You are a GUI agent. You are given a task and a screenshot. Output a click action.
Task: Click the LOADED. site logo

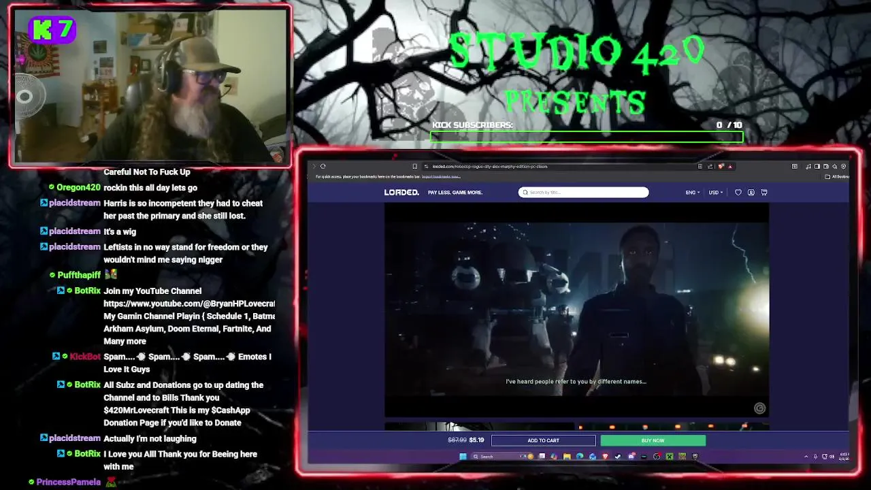coord(401,193)
